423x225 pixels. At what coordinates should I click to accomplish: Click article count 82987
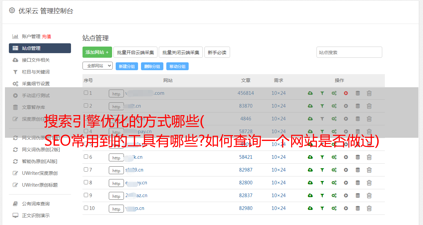[246, 170]
